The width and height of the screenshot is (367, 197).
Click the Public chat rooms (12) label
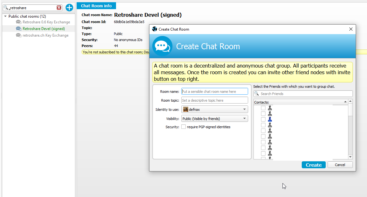coord(27,16)
